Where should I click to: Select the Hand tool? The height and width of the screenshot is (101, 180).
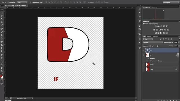point(2,68)
